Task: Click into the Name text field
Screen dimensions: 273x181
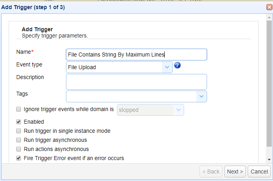Action: click(x=136, y=55)
